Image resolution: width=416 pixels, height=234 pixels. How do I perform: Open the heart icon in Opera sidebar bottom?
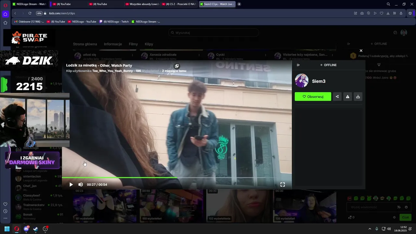(5, 204)
